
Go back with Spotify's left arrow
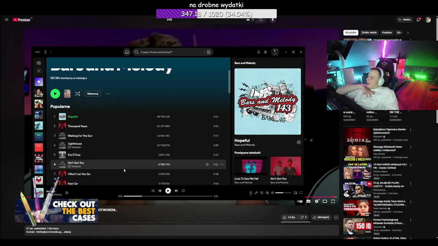(x=46, y=52)
